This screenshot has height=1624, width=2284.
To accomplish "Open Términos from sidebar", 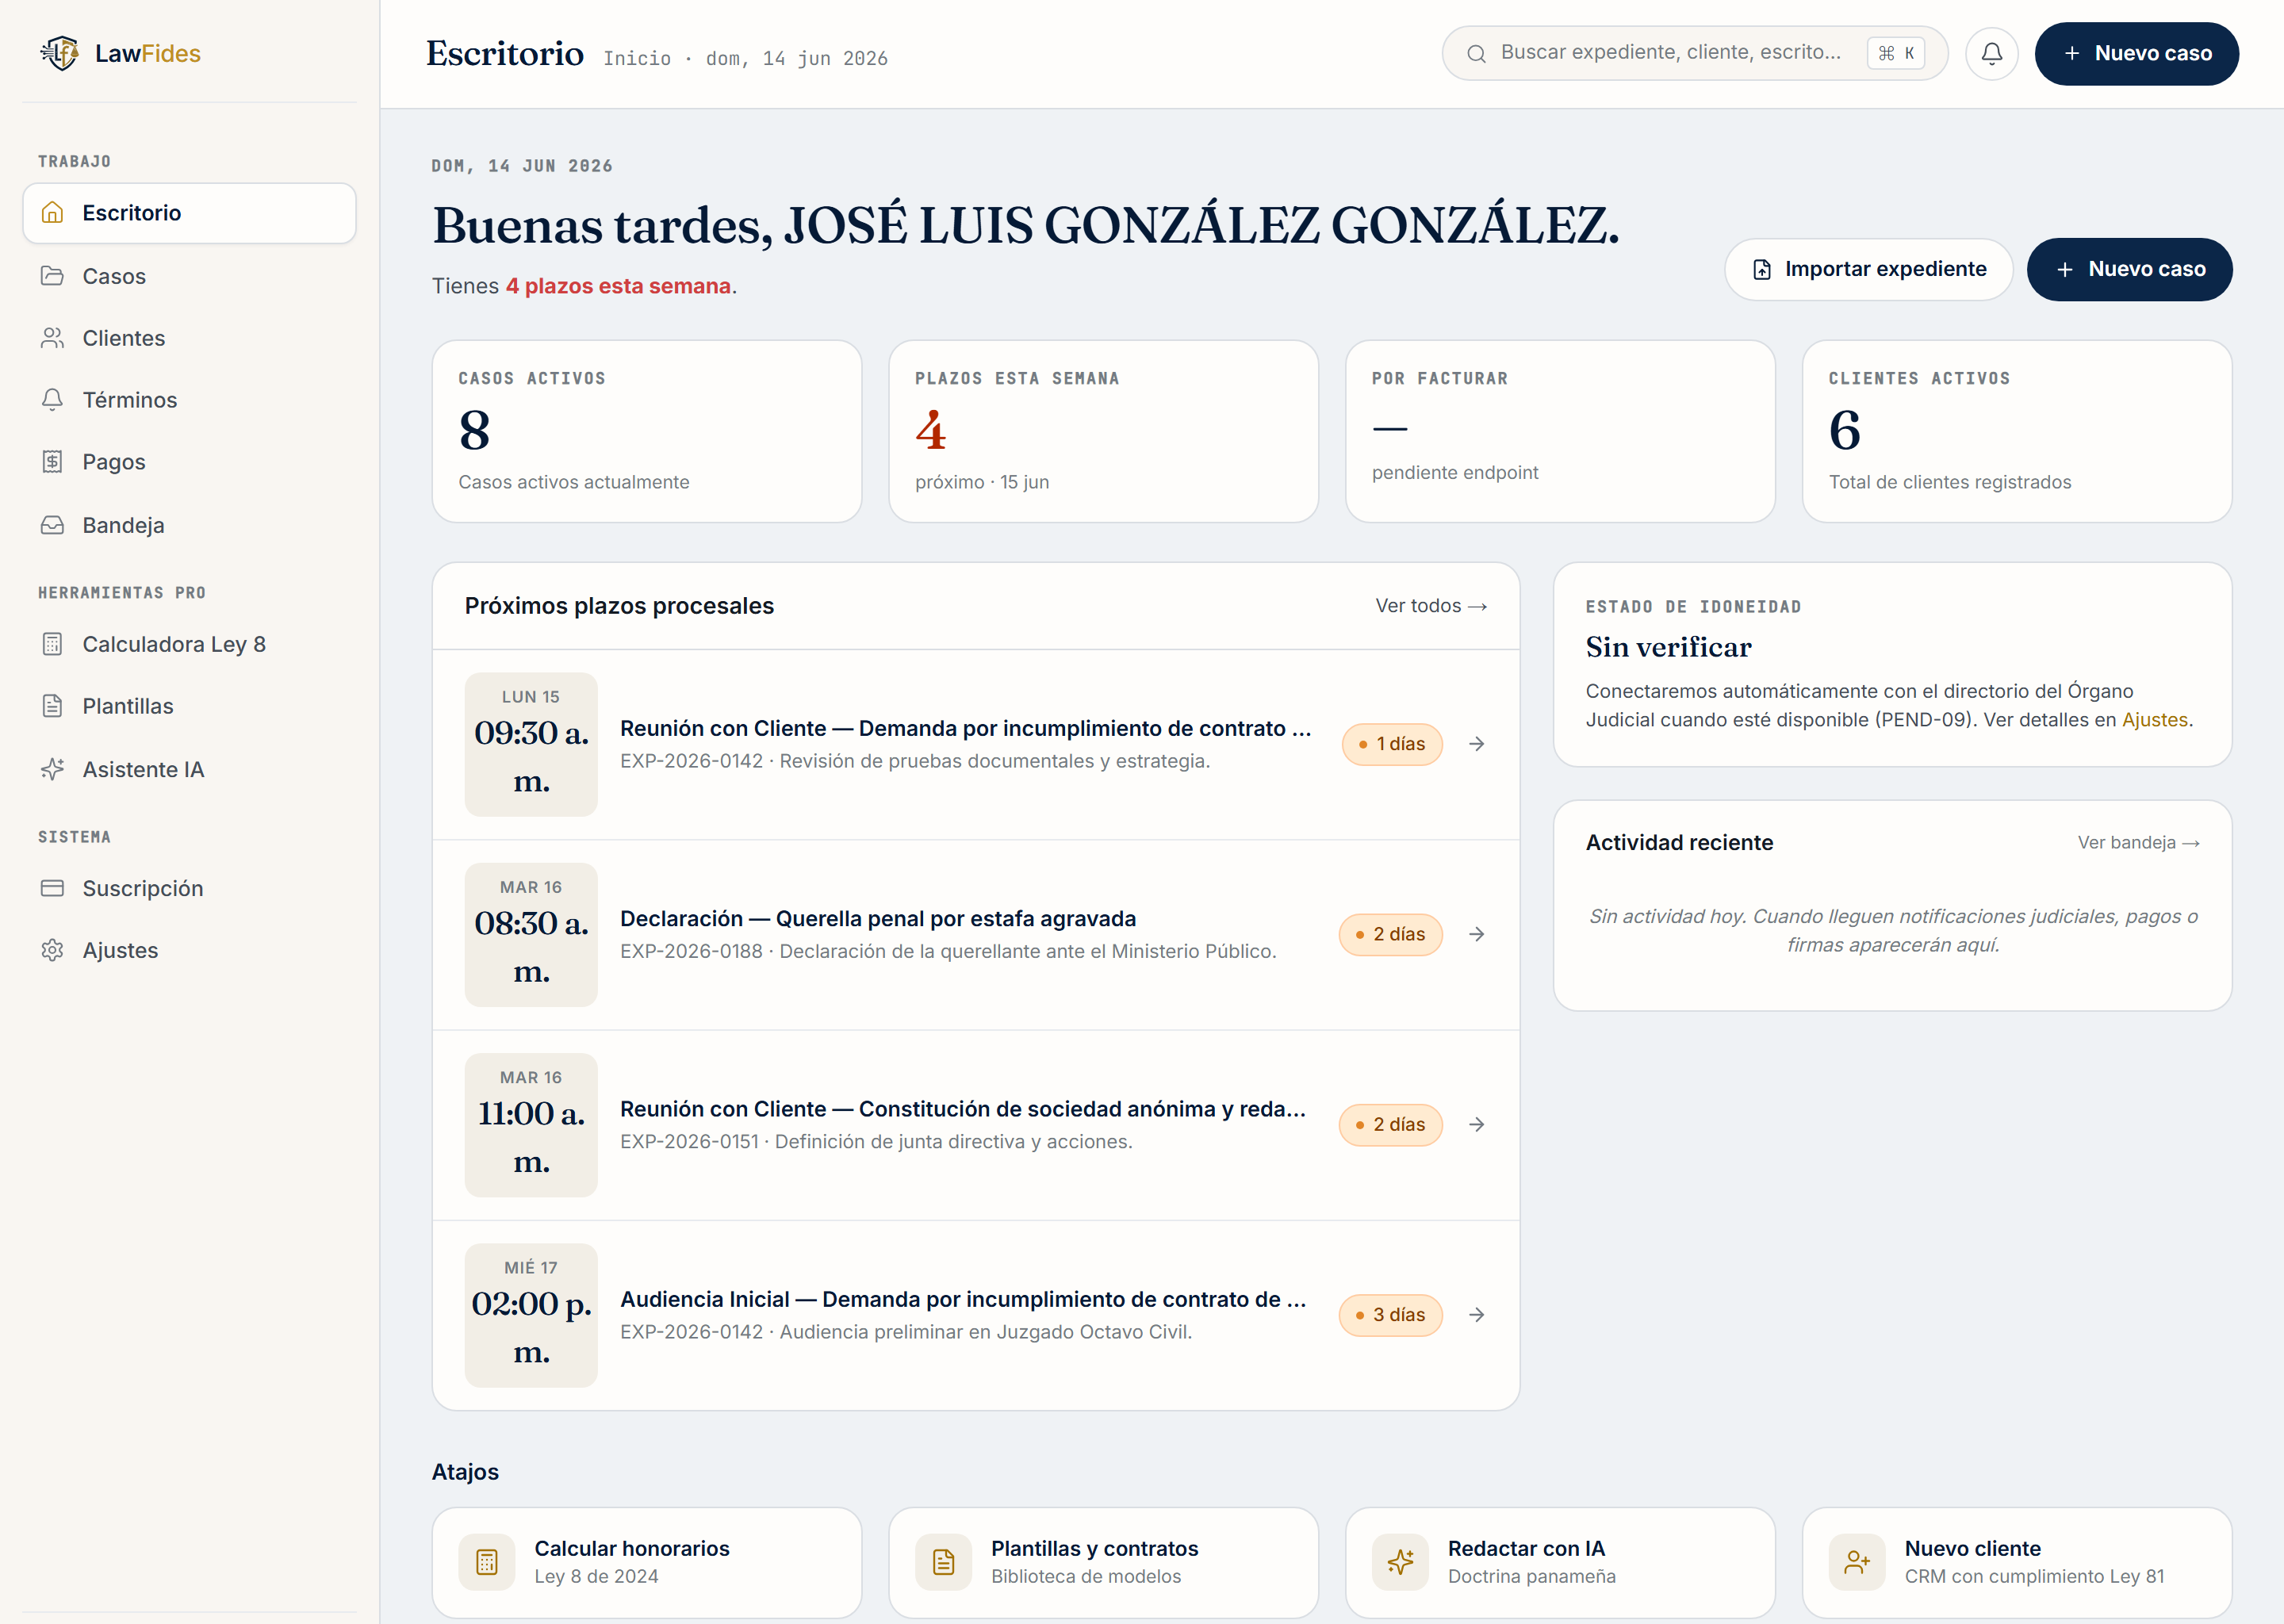I will tap(190, 400).
